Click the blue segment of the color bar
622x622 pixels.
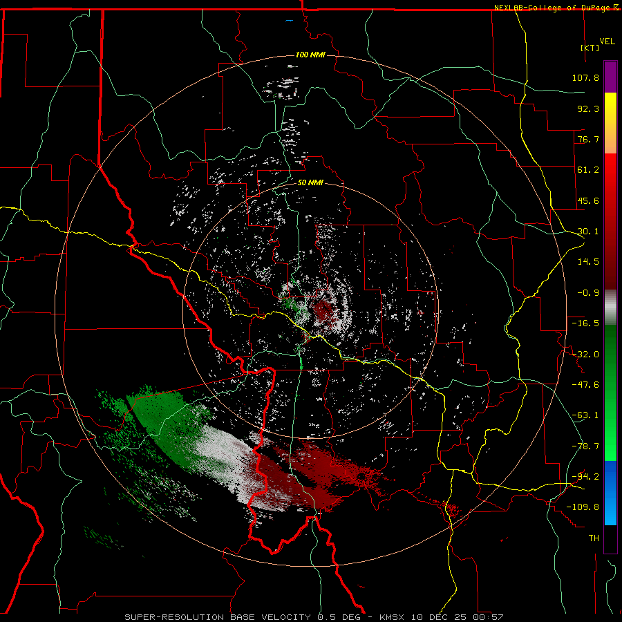[610, 493]
